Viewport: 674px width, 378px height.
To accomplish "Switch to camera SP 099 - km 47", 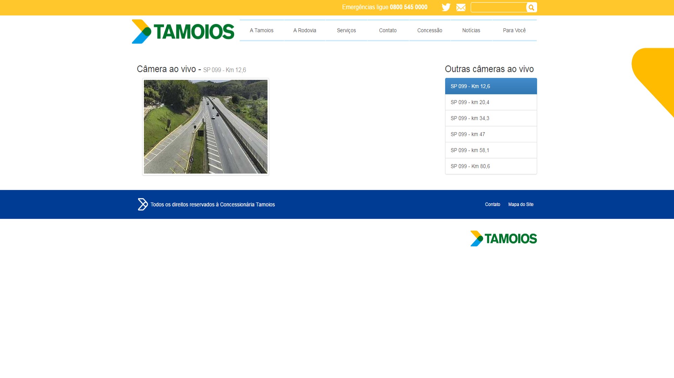I will click(x=491, y=134).
